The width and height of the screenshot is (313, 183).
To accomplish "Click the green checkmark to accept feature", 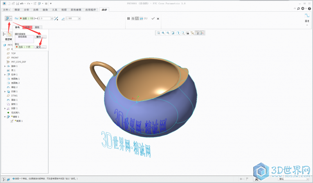I will pos(153,18).
